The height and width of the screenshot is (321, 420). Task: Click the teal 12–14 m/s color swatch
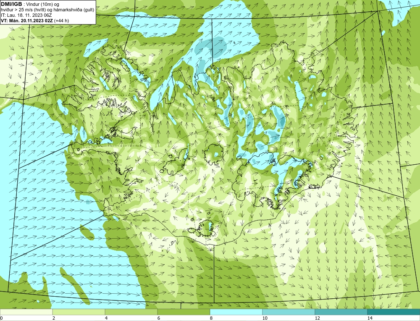click(341, 312)
